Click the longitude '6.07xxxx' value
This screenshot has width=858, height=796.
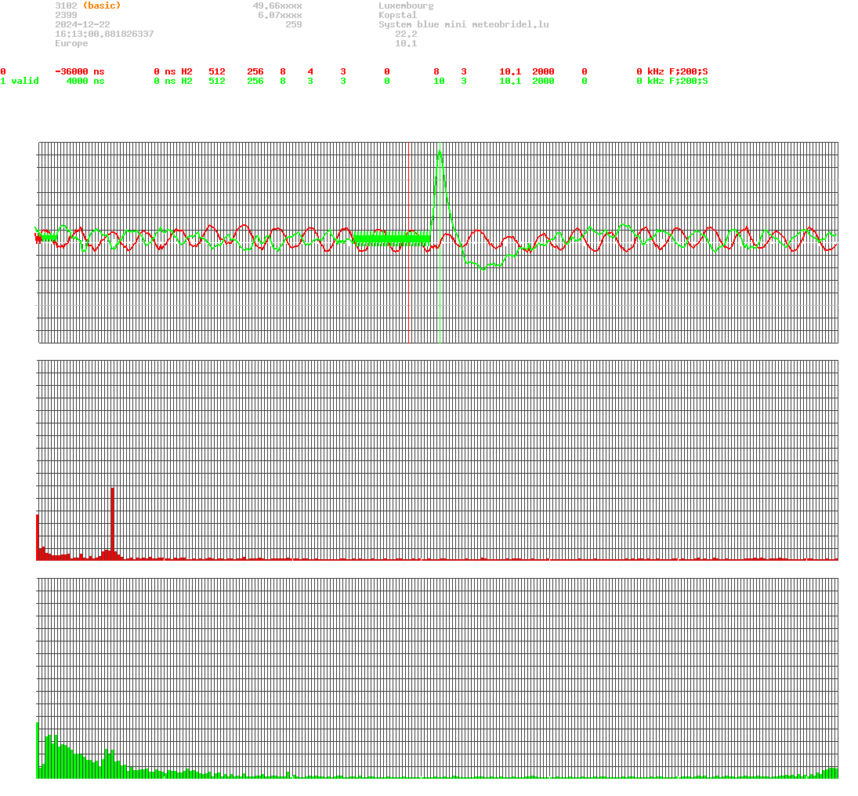[281, 15]
